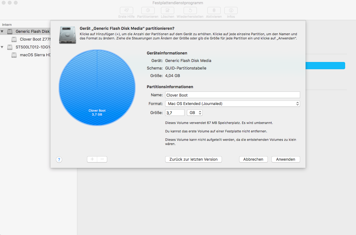The width and height of the screenshot is (356, 235).
Task: Click the Partitionsinformationen heading
Action: [x=170, y=87]
